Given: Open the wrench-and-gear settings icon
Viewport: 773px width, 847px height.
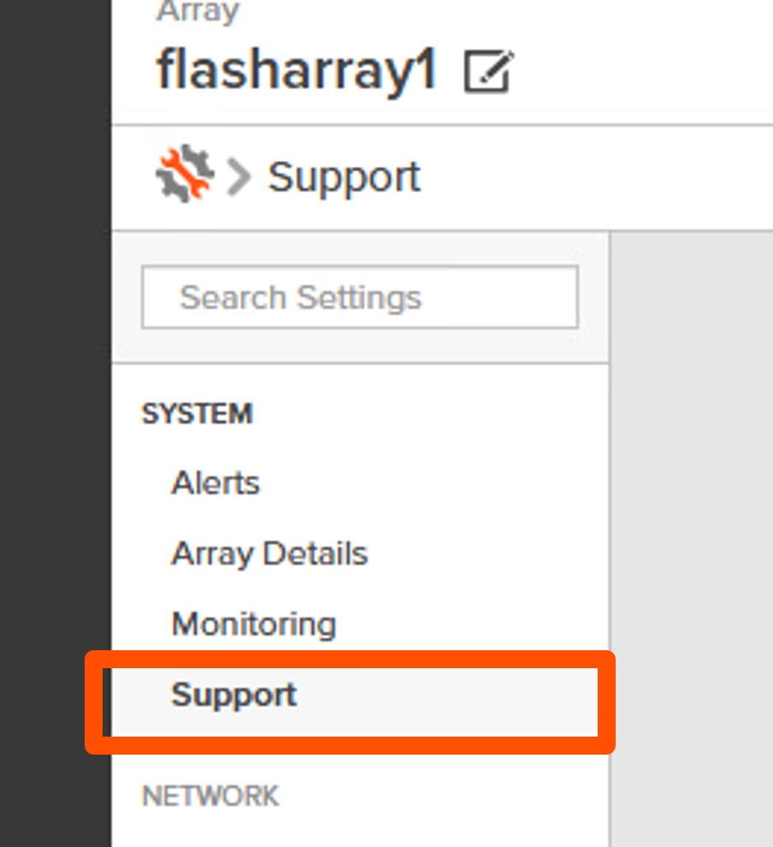Looking at the screenshot, I should [184, 173].
